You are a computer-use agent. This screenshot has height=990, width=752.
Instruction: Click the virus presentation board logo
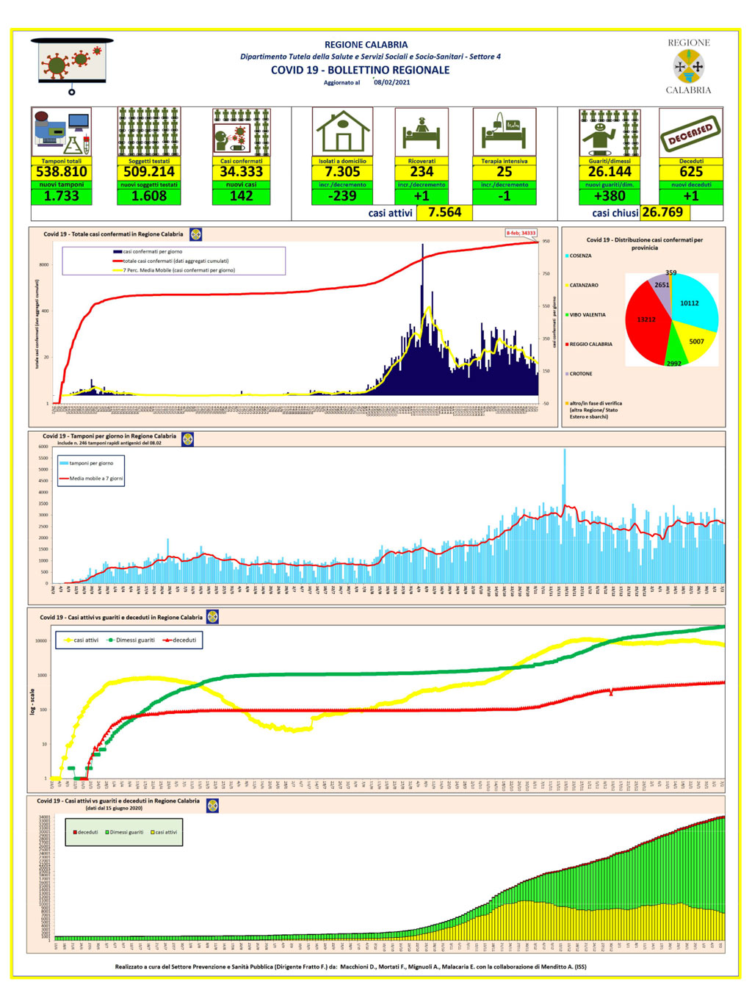point(73,65)
